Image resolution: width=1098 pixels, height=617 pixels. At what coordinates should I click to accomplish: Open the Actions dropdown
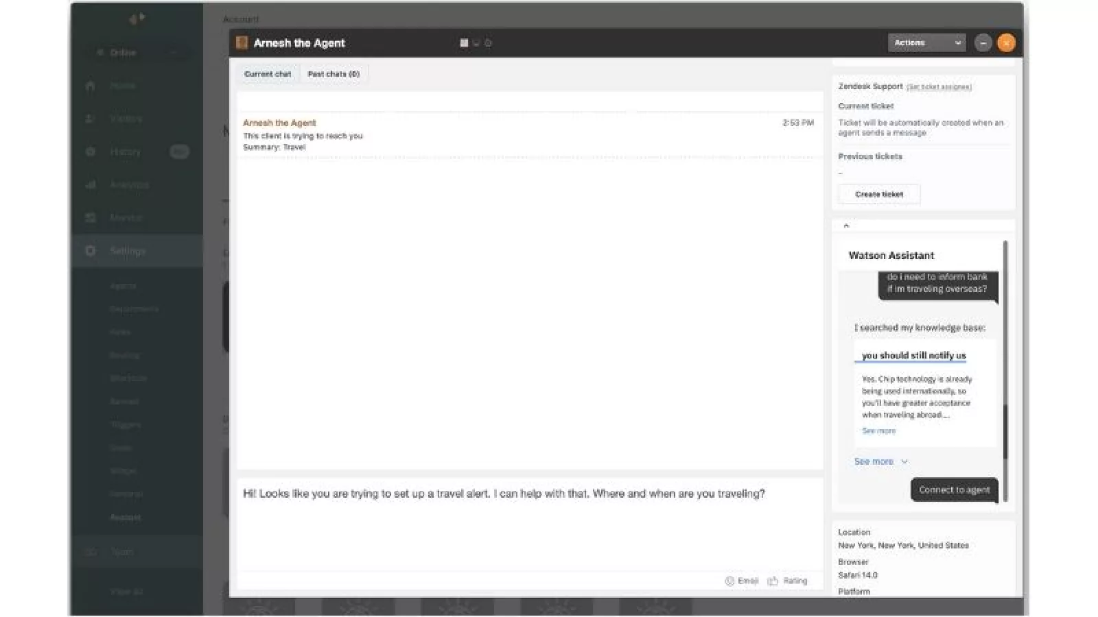click(926, 43)
